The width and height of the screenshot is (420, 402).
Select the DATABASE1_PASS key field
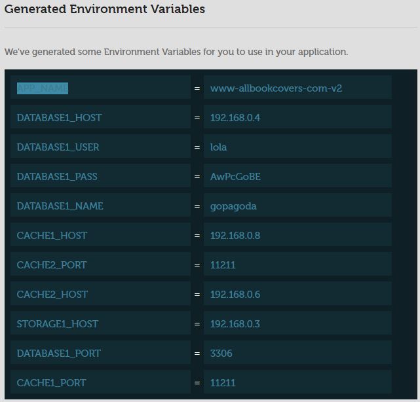[x=100, y=176]
